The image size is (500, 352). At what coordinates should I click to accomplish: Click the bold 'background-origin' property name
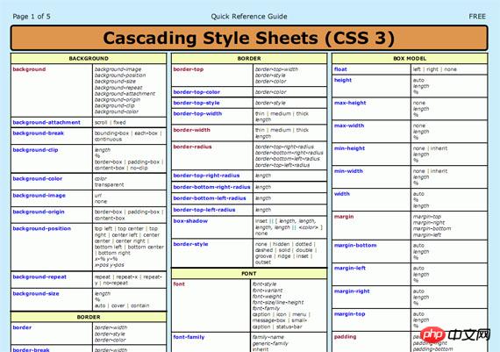39,212
